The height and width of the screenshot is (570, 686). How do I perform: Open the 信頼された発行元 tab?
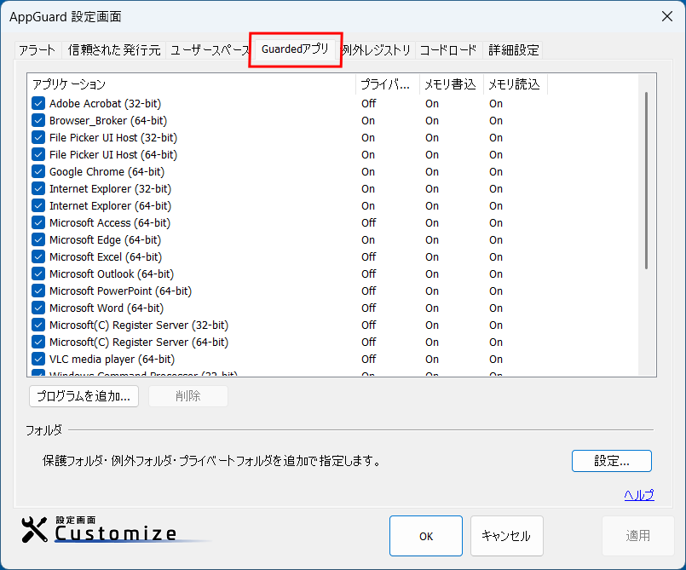click(114, 50)
